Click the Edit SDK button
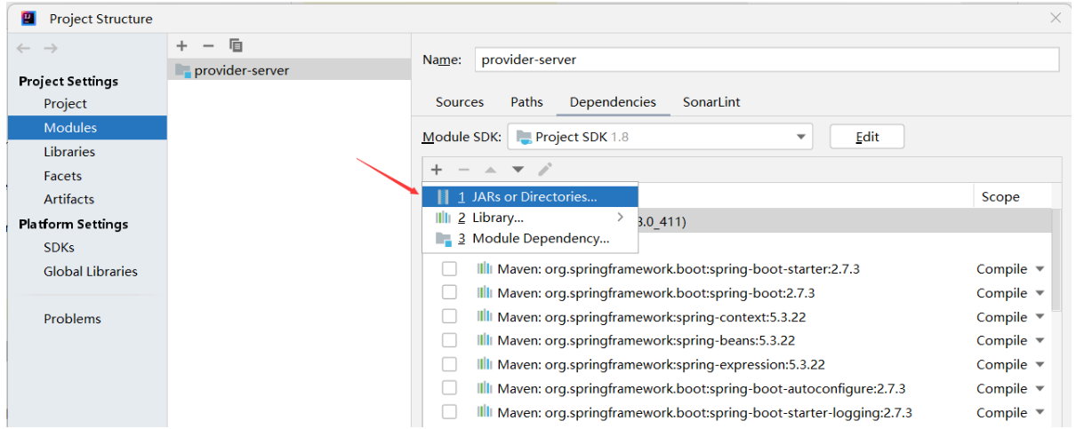Image resolution: width=1076 pixels, height=429 pixels. click(x=867, y=137)
